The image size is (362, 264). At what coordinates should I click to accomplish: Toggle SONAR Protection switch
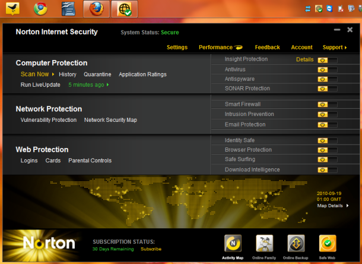328,89
